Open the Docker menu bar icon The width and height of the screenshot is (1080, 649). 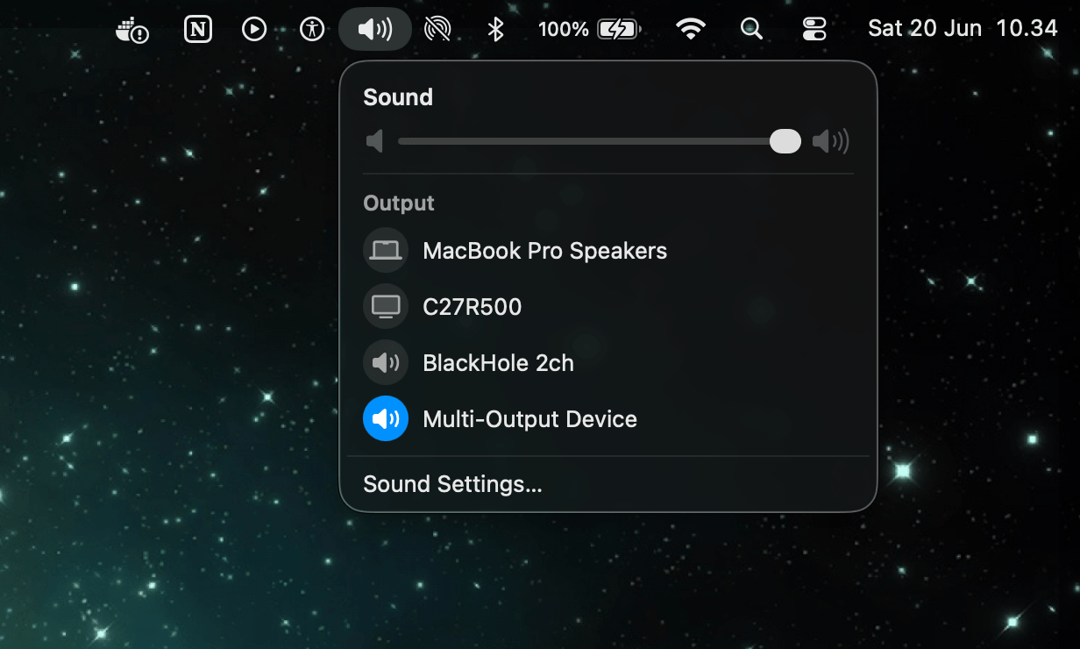[132, 30]
